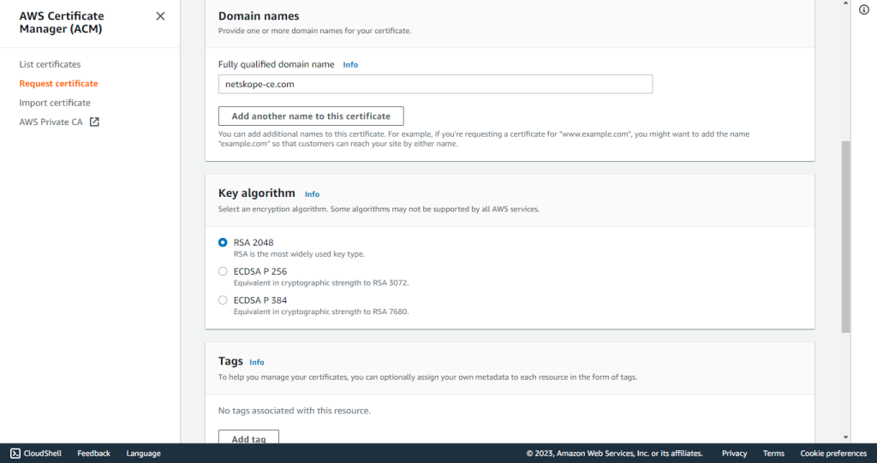Open List certificates page
The width and height of the screenshot is (877, 463).
coord(50,64)
